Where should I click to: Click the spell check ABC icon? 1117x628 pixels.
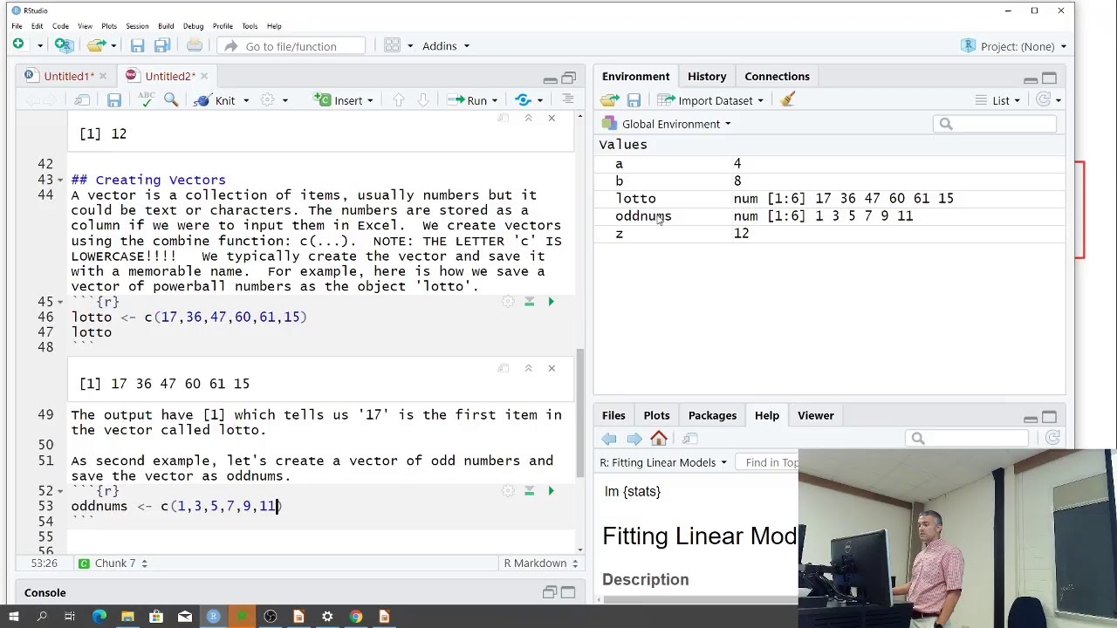click(146, 100)
